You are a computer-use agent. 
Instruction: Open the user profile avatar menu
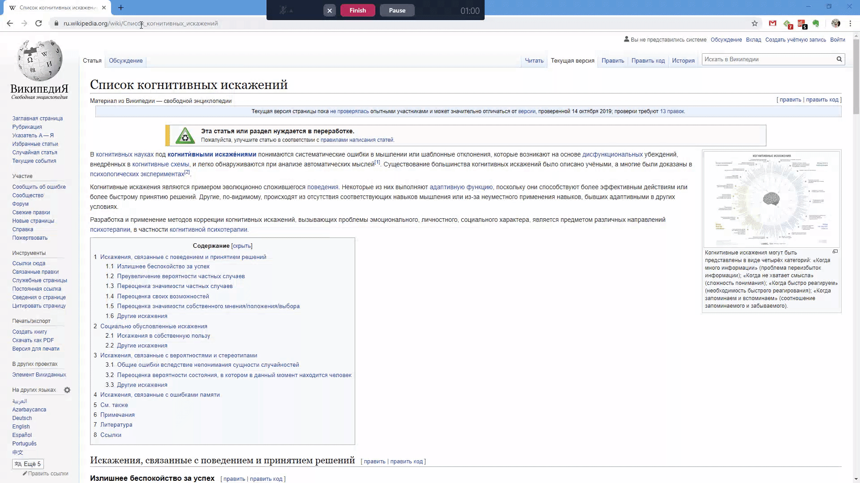[836, 23]
